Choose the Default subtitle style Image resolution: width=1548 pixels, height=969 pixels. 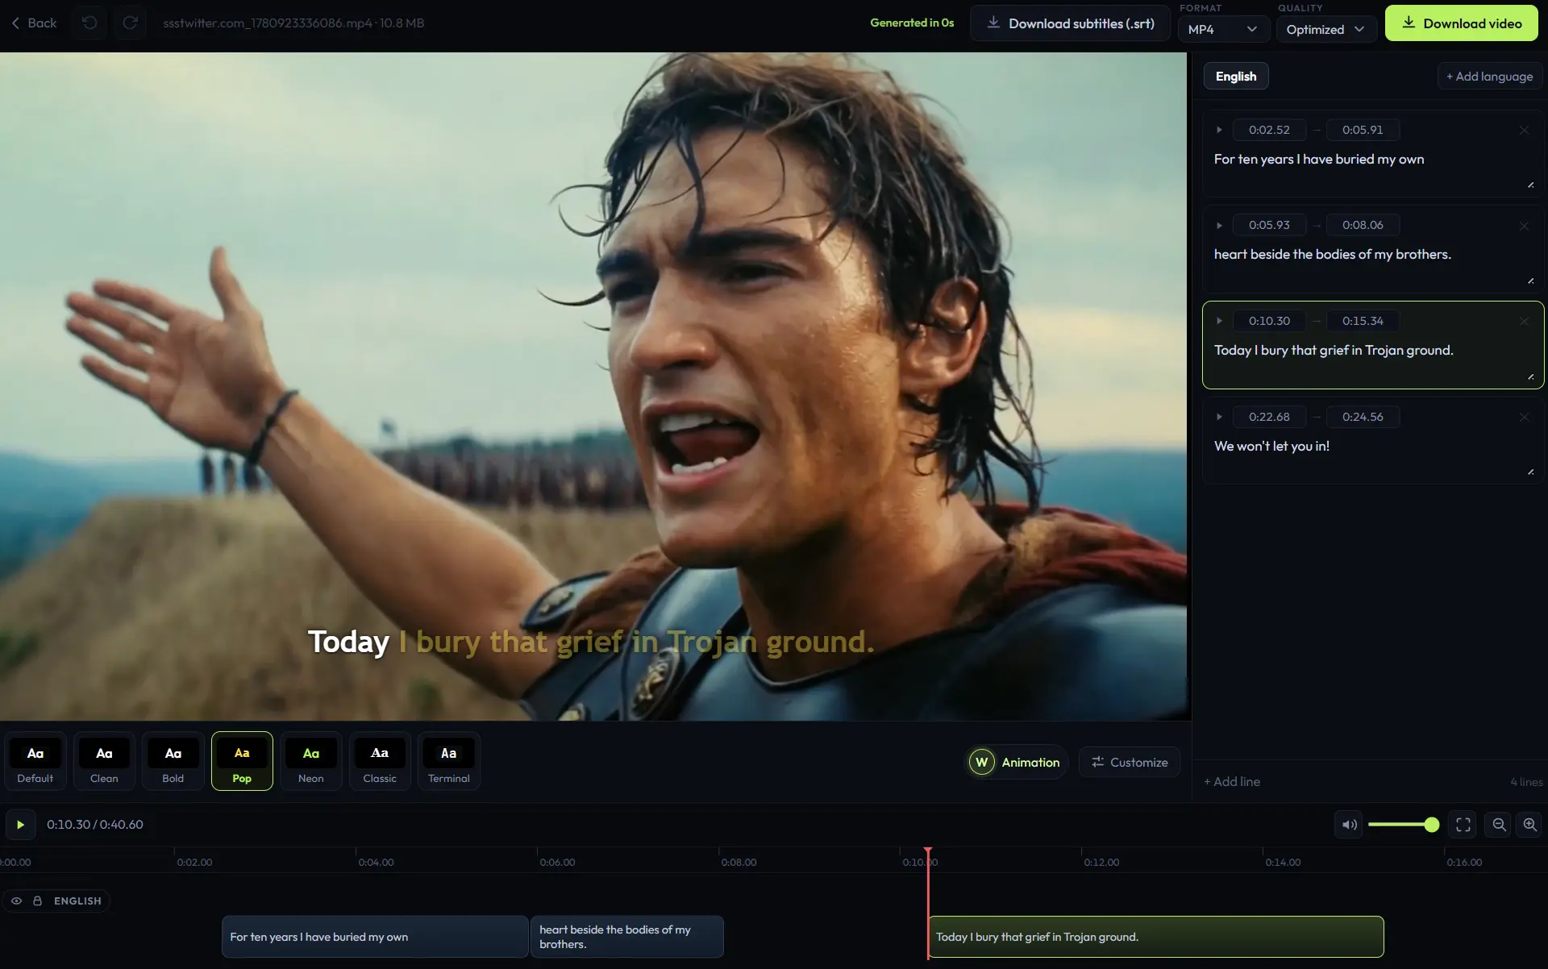click(35, 761)
